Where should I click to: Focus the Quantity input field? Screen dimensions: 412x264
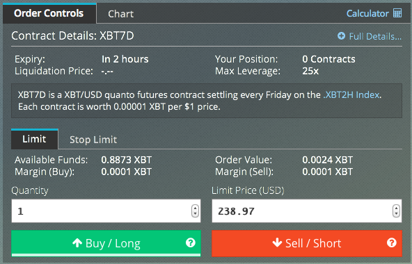pos(106,211)
